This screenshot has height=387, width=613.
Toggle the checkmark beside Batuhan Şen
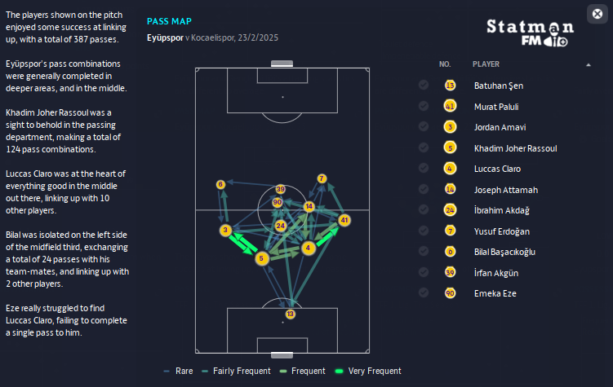click(x=423, y=85)
